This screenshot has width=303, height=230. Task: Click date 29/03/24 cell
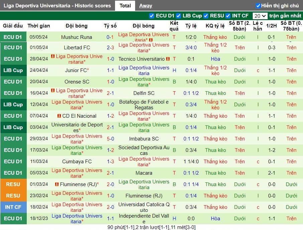pos(39,139)
